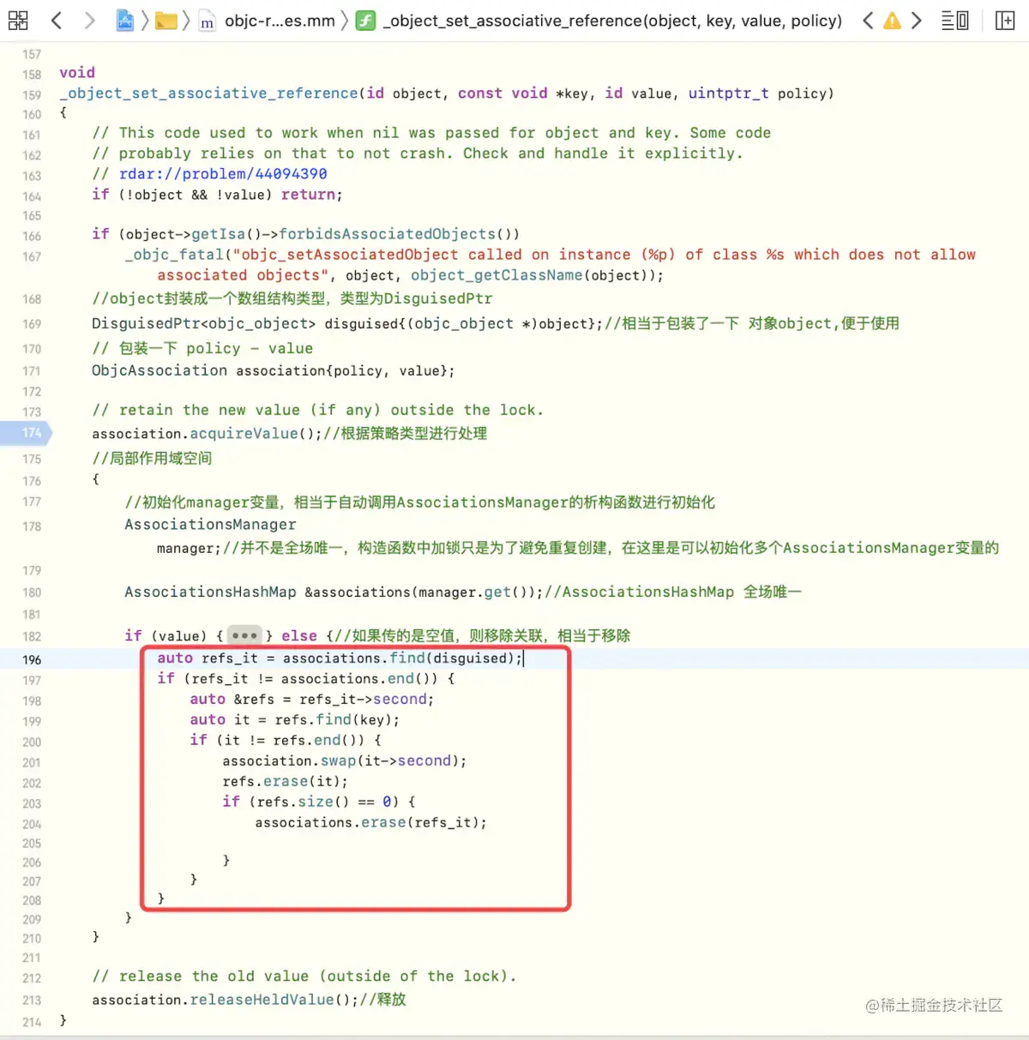This screenshot has width=1029, height=1040.
Task: Click associations.find(disguised) on line 196
Action: pyautogui.click(x=399, y=658)
